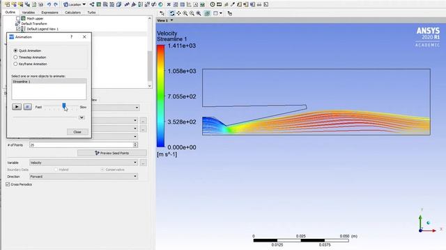Screen dimensions: 446x250
Task: Switch to the Calculators tab
Action: point(72,12)
